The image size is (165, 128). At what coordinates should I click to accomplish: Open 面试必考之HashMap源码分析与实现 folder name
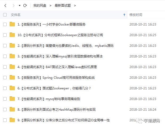pyautogui.click(x=57, y=110)
